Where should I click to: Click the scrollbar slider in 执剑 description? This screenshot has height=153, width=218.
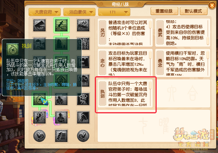coord(150,85)
